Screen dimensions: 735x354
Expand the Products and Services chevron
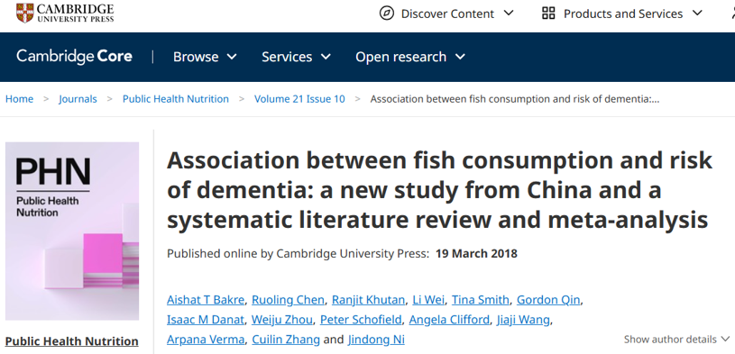coord(697,14)
